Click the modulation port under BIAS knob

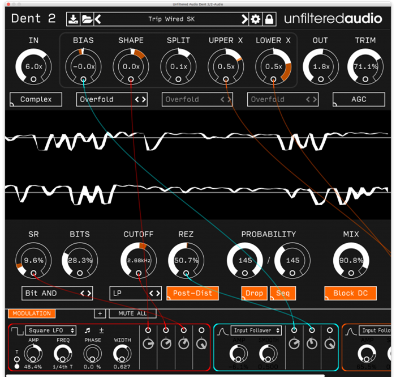pyautogui.click(x=83, y=79)
